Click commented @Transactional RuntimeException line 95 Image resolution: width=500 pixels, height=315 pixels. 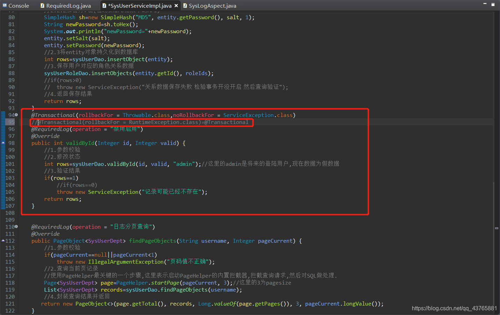point(140,122)
